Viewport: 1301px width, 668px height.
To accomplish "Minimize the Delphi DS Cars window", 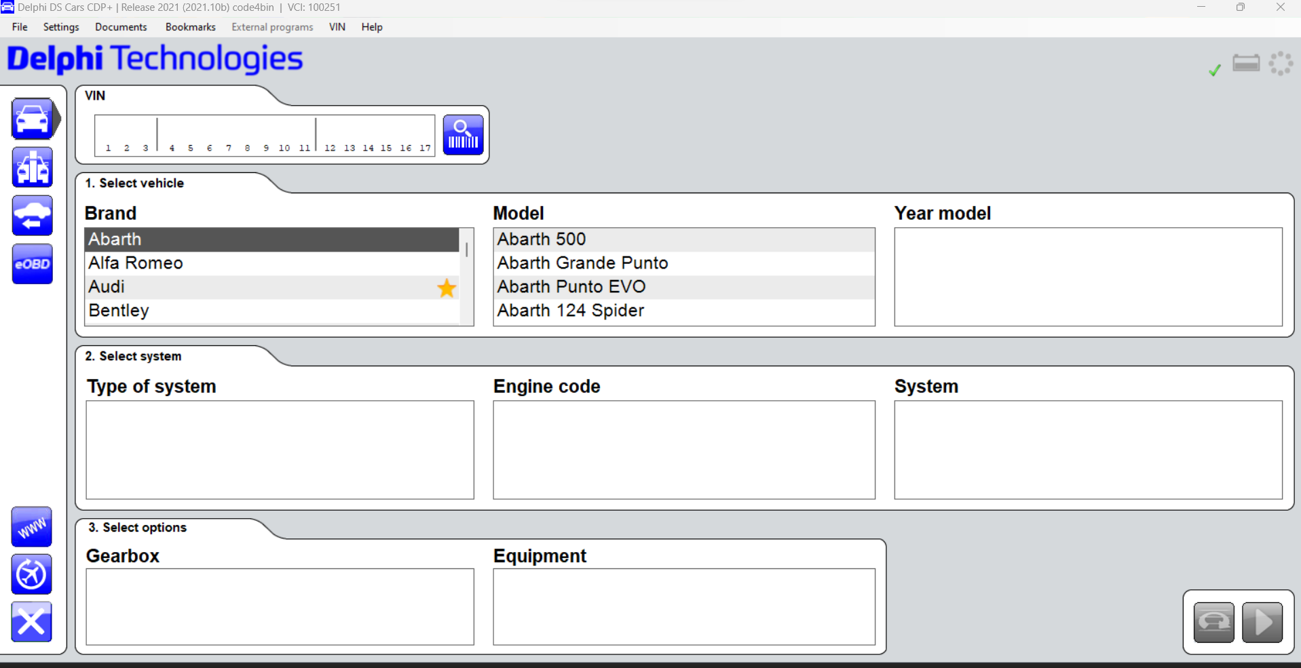I will 1201,7.
